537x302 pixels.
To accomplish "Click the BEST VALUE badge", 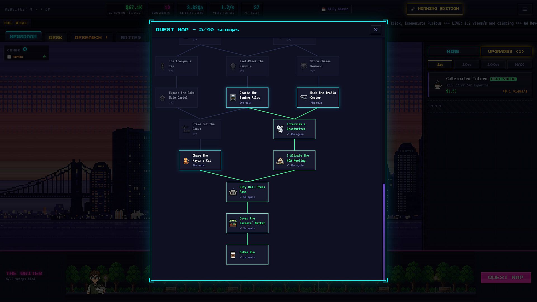I will [503, 79].
